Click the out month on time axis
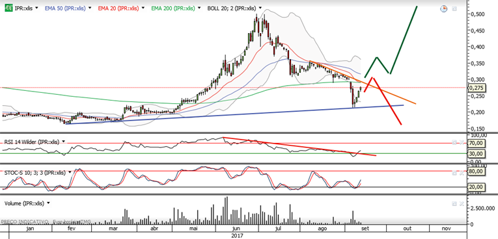498x239 pixels. point(407,228)
